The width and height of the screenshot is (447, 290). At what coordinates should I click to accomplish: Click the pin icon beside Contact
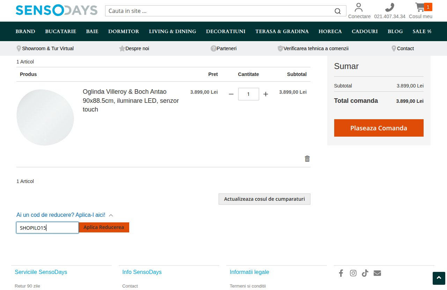[x=394, y=48]
